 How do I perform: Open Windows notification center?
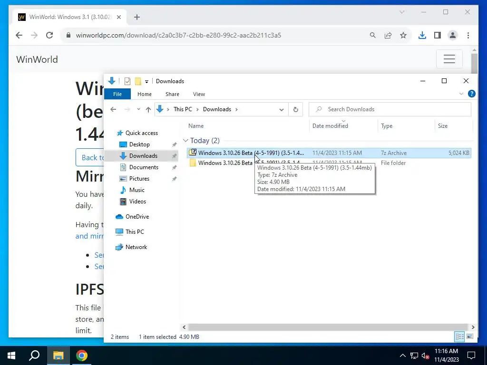(471, 355)
